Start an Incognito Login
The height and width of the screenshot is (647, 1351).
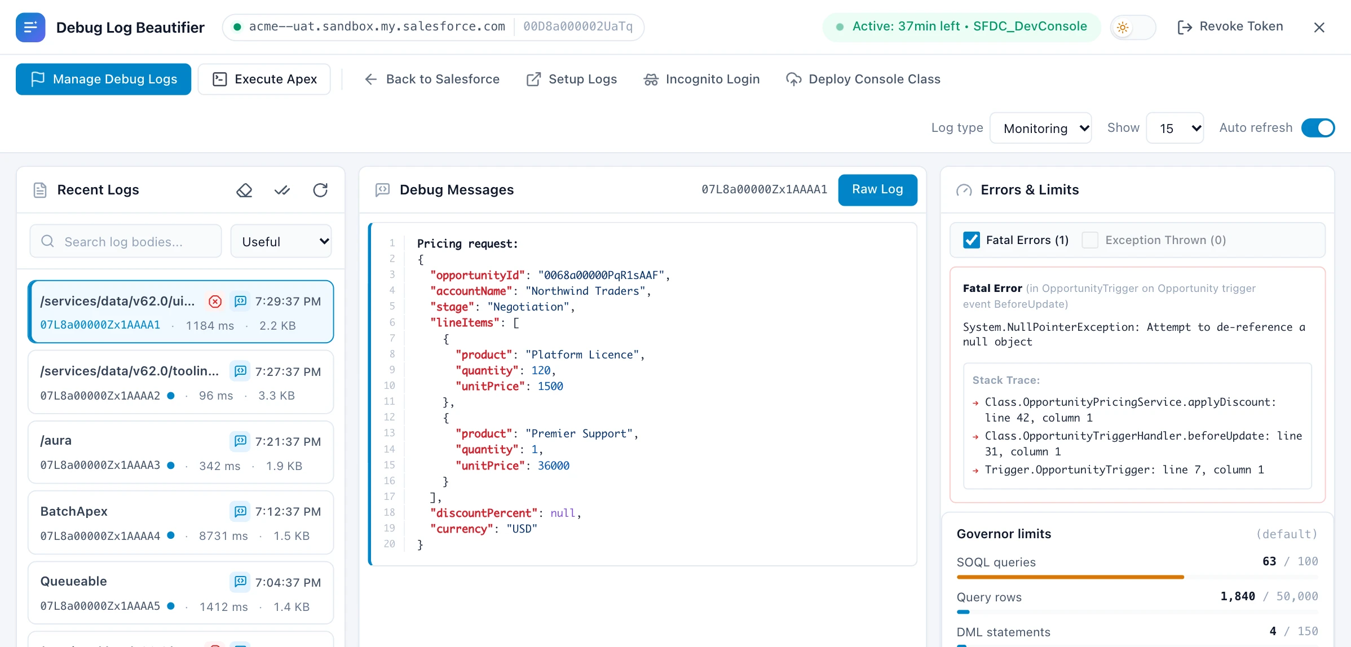click(701, 79)
